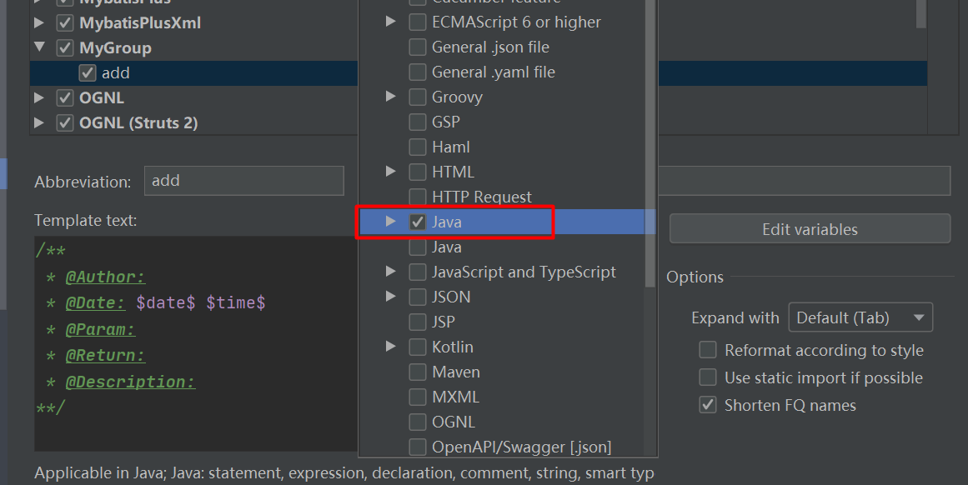968x485 pixels.
Task: Focus the description field beside the popup
Action: pyautogui.click(x=804, y=181)
